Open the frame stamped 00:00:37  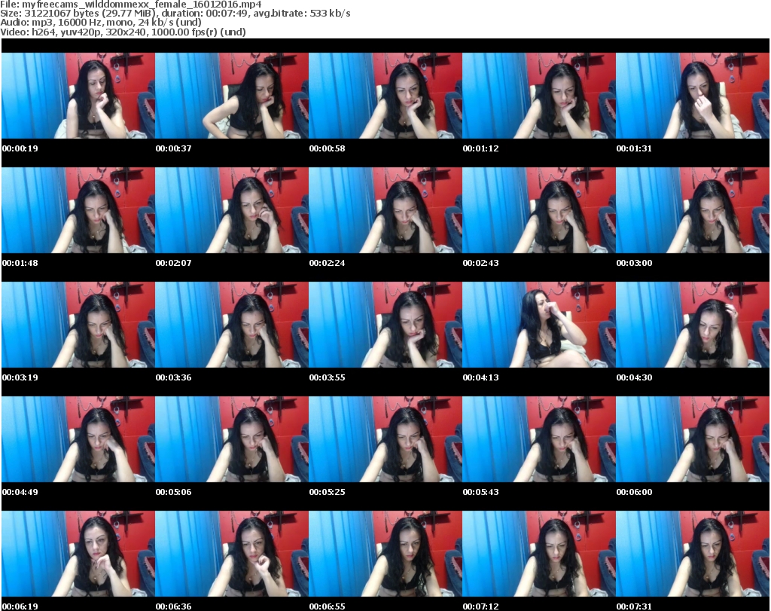[232, 96]
